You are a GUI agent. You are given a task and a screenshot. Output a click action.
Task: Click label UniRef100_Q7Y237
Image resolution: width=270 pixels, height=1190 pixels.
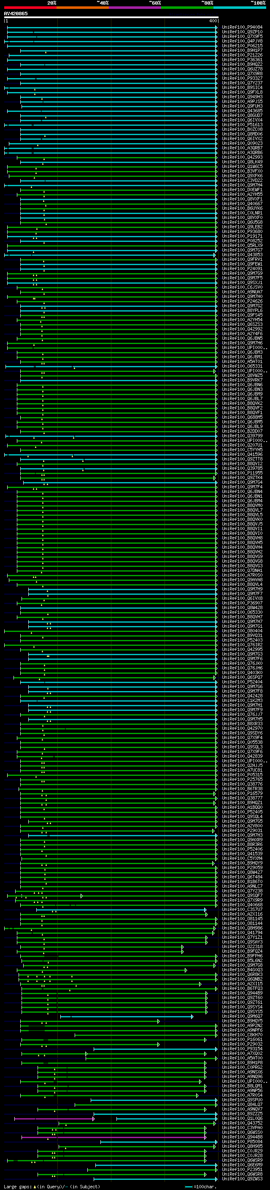pyautogui.click(x=242, y=83)
